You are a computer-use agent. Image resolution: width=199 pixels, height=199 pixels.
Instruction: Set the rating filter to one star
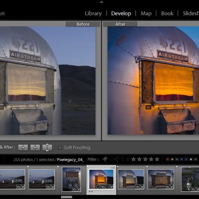pyautogui.click(x=133, y=159)
